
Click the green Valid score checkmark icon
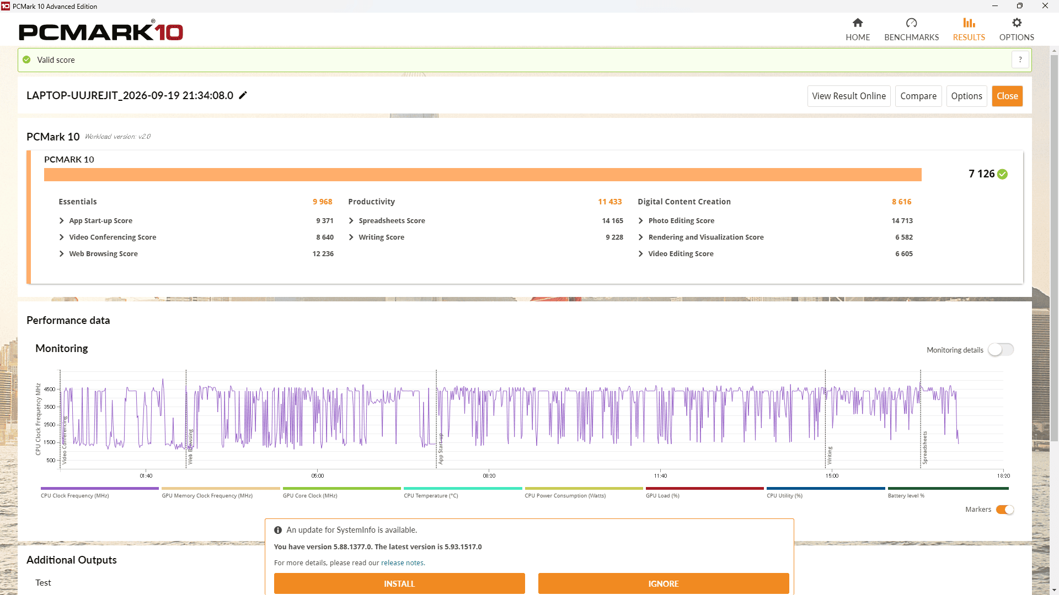pyautogui.click(x=26, y=60)
